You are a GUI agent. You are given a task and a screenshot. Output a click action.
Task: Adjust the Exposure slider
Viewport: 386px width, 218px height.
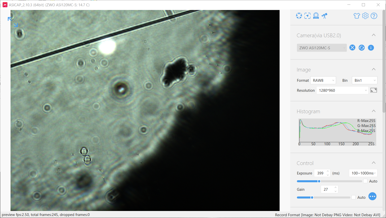(x=329, y=181)
